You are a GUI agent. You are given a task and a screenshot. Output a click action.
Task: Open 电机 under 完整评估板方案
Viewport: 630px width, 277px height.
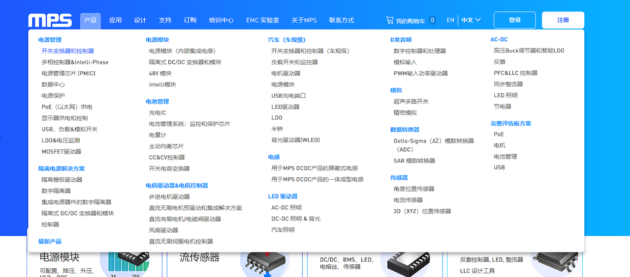(x=500, y=145)
